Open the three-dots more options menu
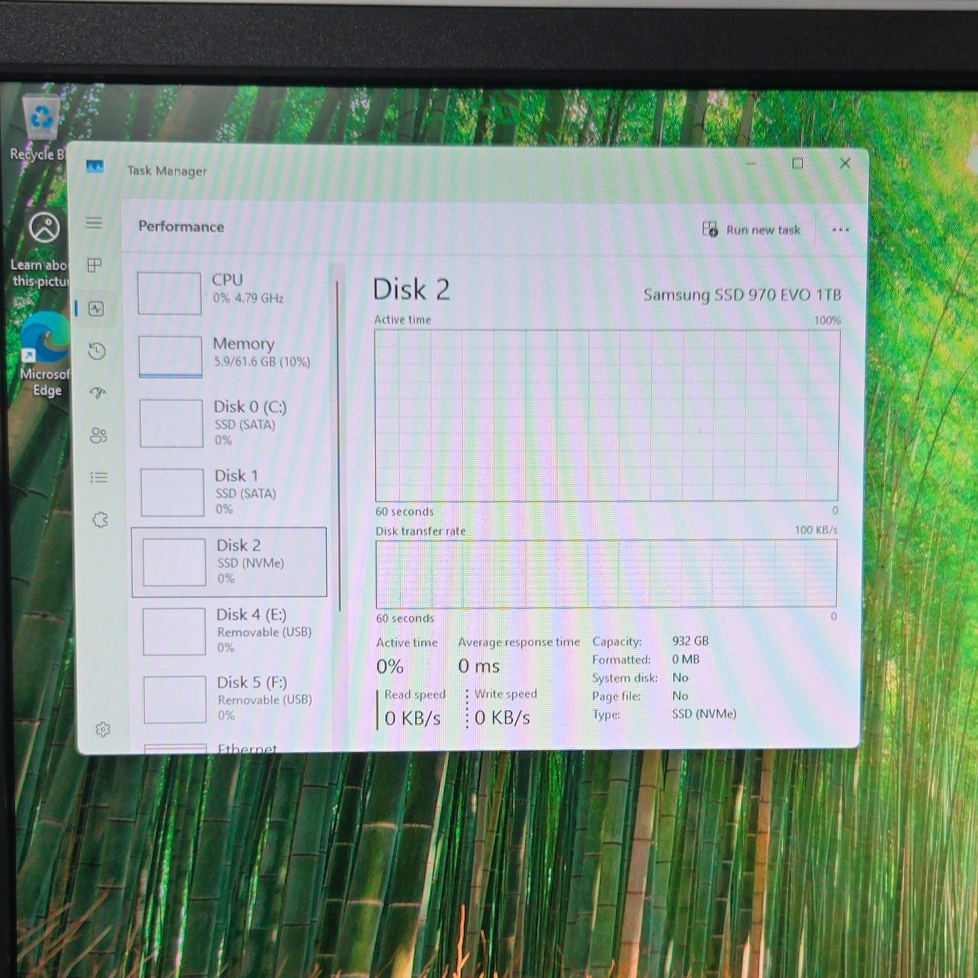The height and width of the screenshot is (978, 978). [x=840, y=230]
